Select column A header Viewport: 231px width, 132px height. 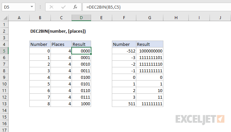click(x=19, y=18)
